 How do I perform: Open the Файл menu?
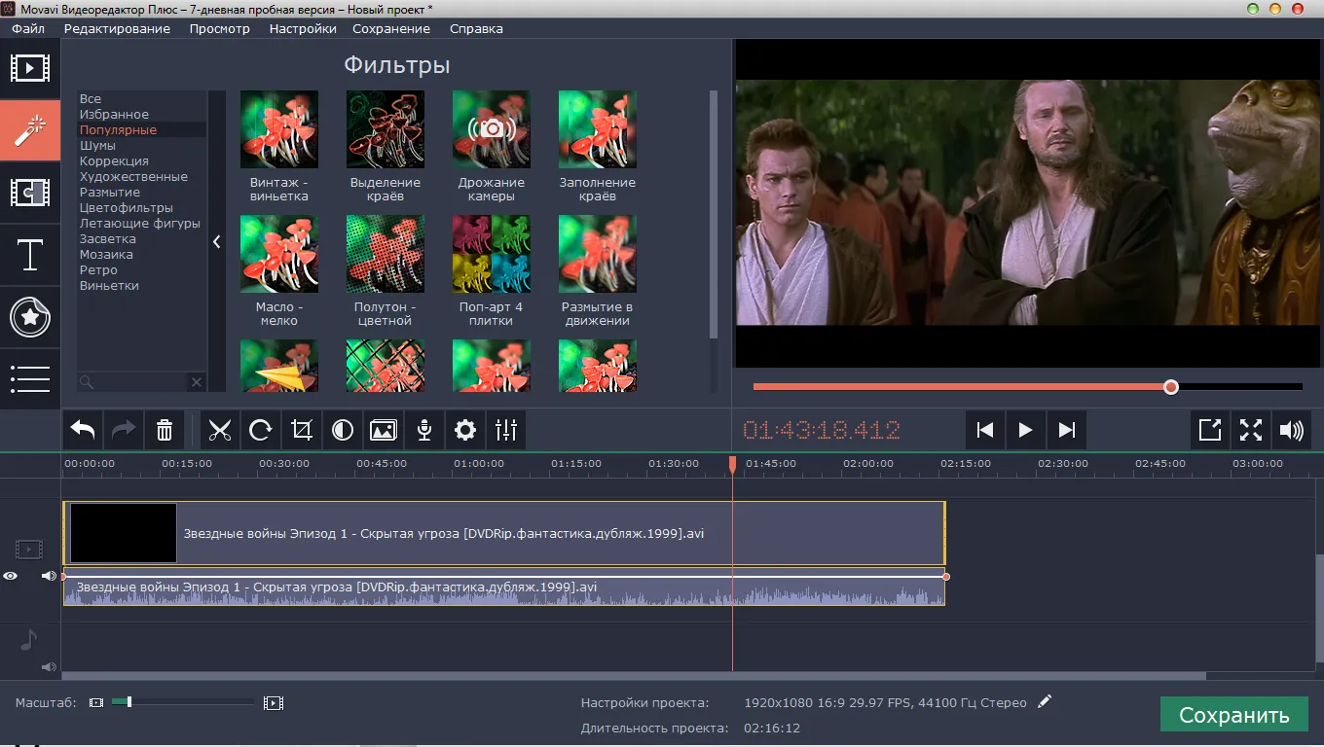[x=28, y=28]
